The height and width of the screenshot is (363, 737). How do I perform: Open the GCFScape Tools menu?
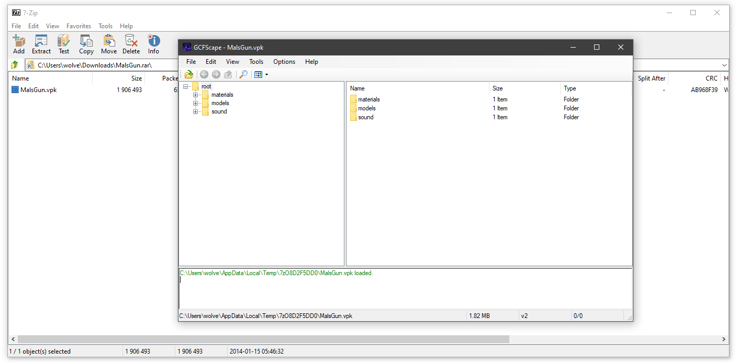[x=256, y=62]
